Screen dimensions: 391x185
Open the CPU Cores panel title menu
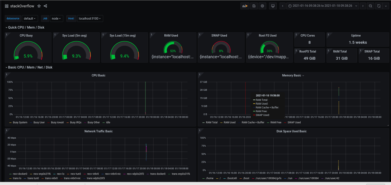[x=308, y=35]
